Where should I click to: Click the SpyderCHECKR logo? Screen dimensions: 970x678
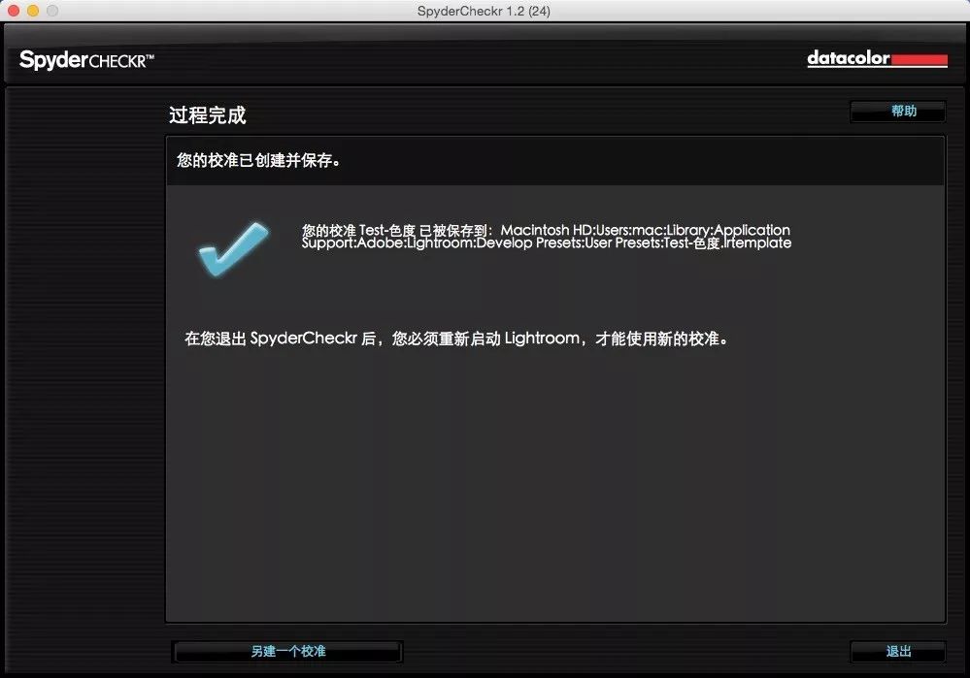[86, 60]
